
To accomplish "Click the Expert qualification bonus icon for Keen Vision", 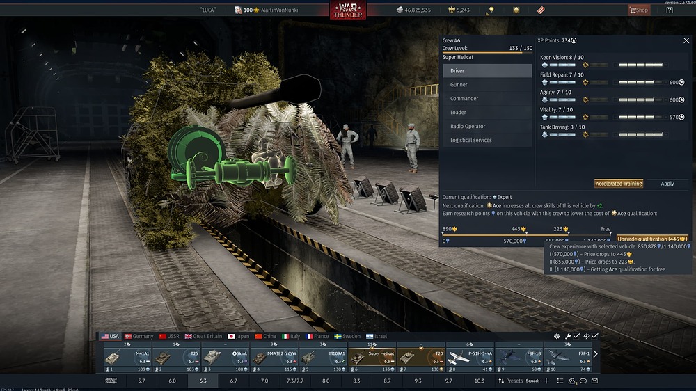I will (x=545, y=65).
